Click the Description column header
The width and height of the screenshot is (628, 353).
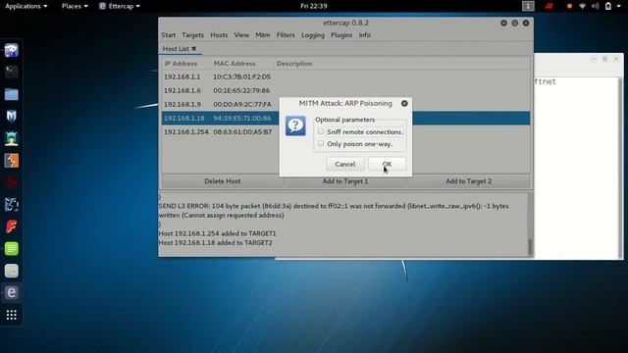(294, 64)
